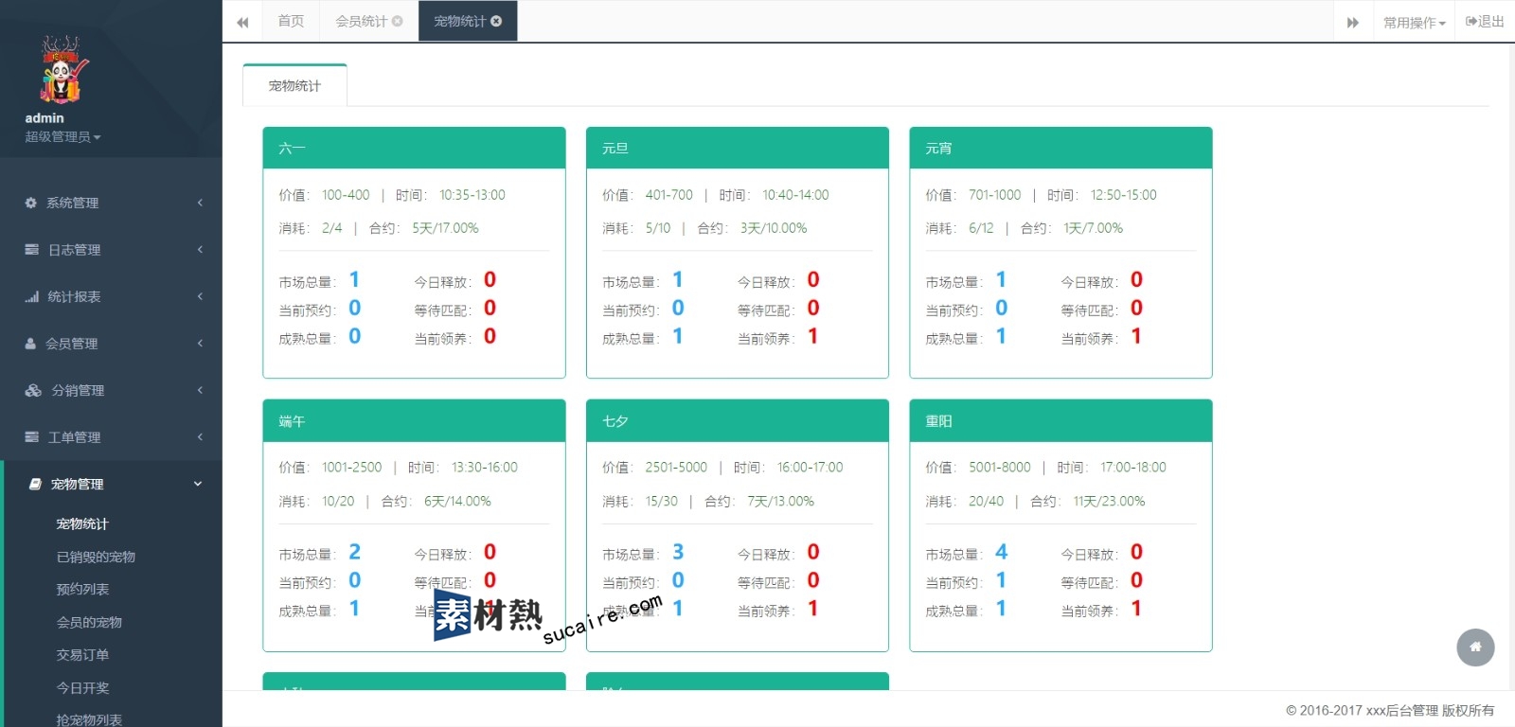
Task: Open 分销管理 in the sidebar
Action: [111, 390]
